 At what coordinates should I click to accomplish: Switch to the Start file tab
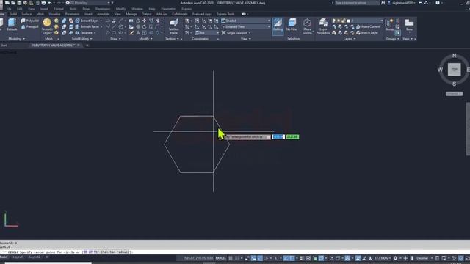click(4, 45)
